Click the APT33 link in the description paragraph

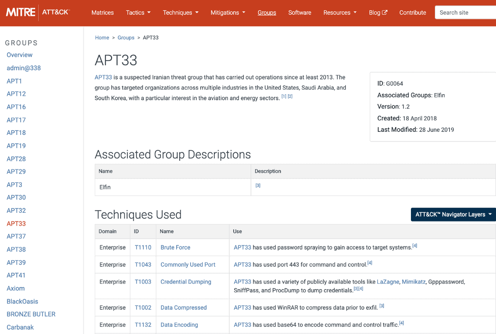pyautogui.click(x=103, y=77)
